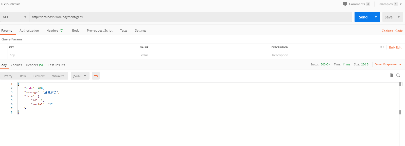Toggle the line wrap icon
This screenshot has width=405, height=146.
pyautogui.click(x=96, y=76)
